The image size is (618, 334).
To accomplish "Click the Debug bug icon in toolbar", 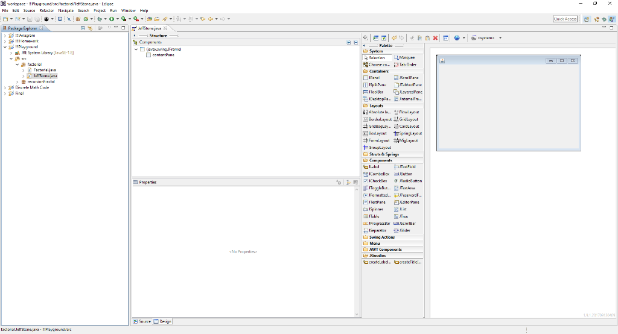I will click(x=98, y=19).
